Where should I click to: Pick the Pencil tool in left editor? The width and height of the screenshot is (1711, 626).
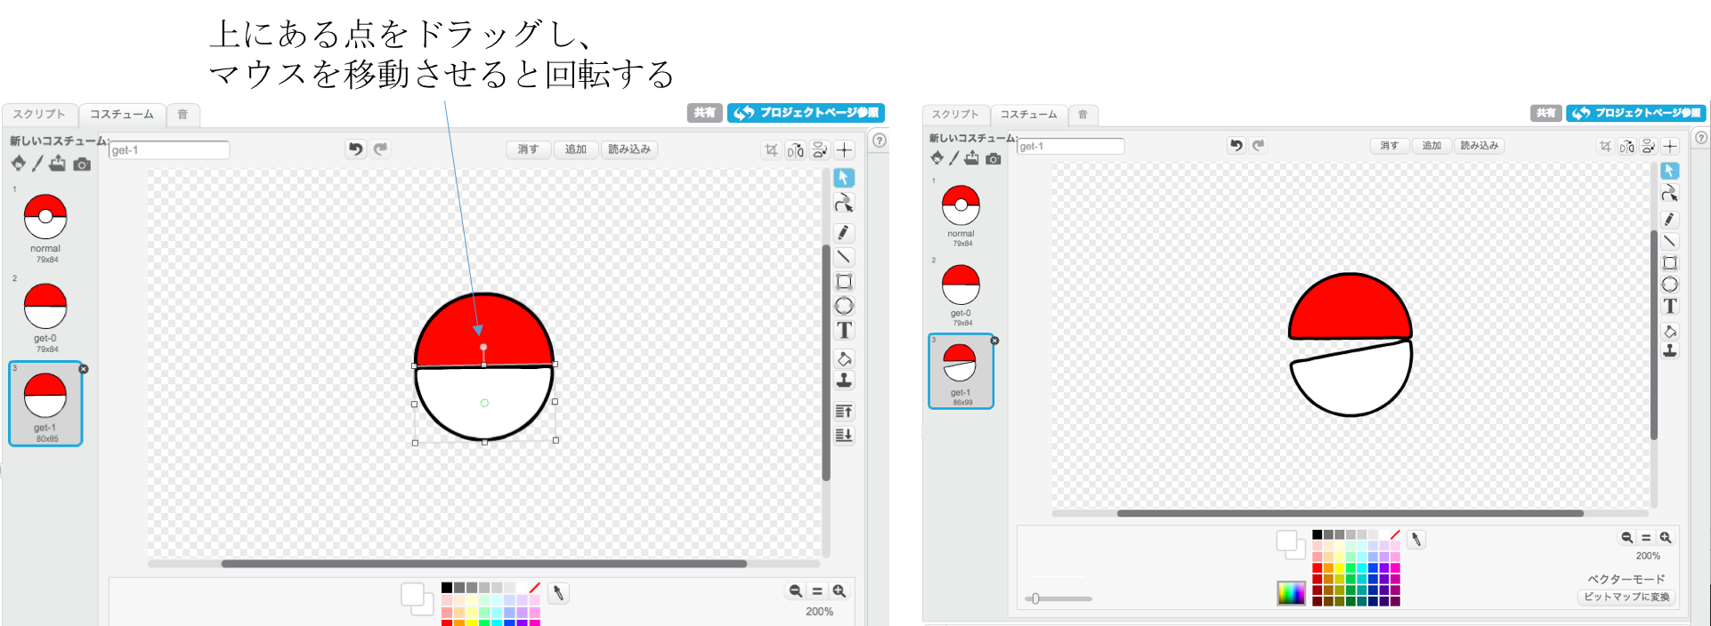(844, 232)
